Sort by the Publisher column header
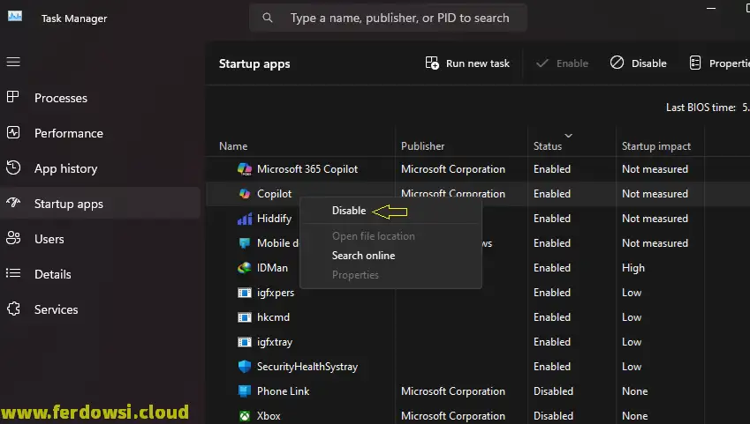This screenshot has height=424, width=750. pos(423,146)
